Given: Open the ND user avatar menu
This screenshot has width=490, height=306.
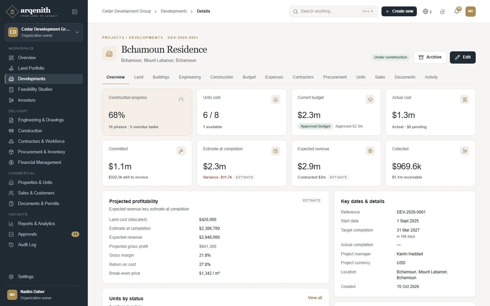Looking at the screenshot, I should (471, 12).
